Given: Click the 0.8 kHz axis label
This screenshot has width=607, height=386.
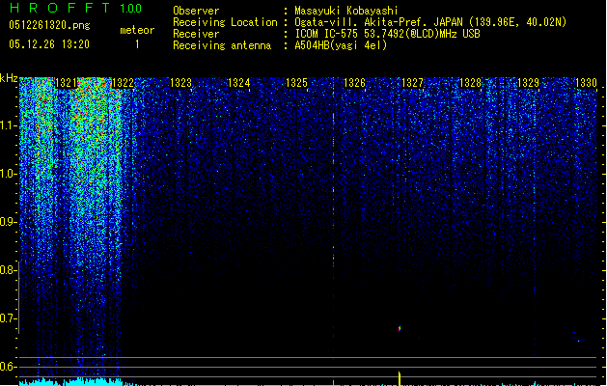Looking at the screenshot, I should pos(9,270).
